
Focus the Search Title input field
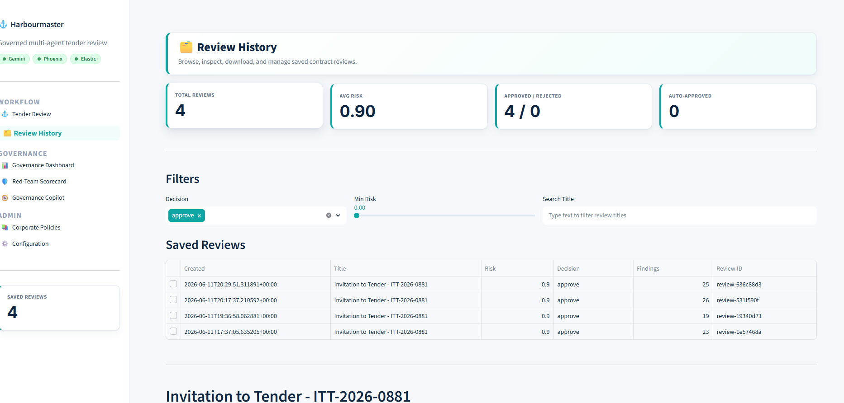tap(680, 216)
